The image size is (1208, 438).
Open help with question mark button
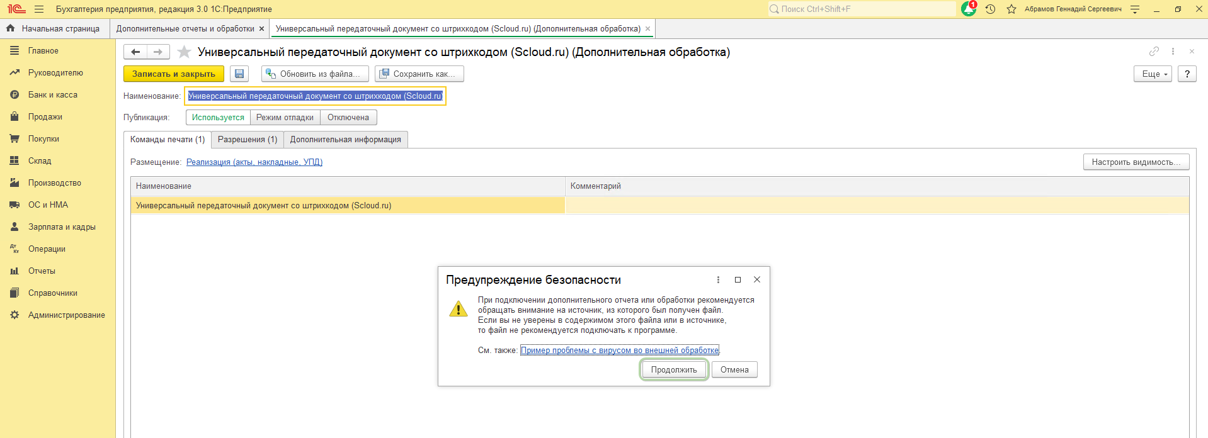[x=1187, y=74]
